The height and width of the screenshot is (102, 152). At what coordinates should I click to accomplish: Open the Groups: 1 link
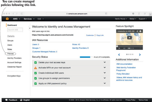(x=36, y=48)
